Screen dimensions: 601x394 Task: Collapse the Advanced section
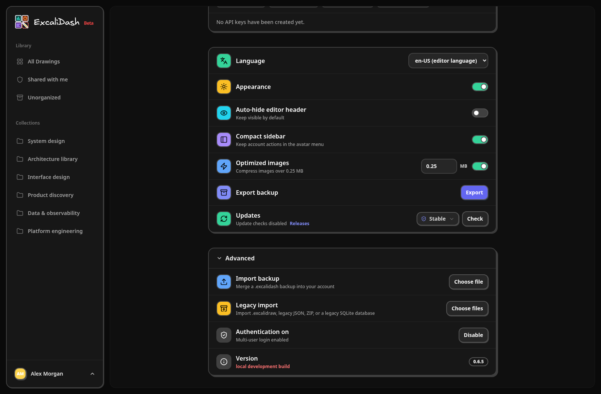point(352,258)
